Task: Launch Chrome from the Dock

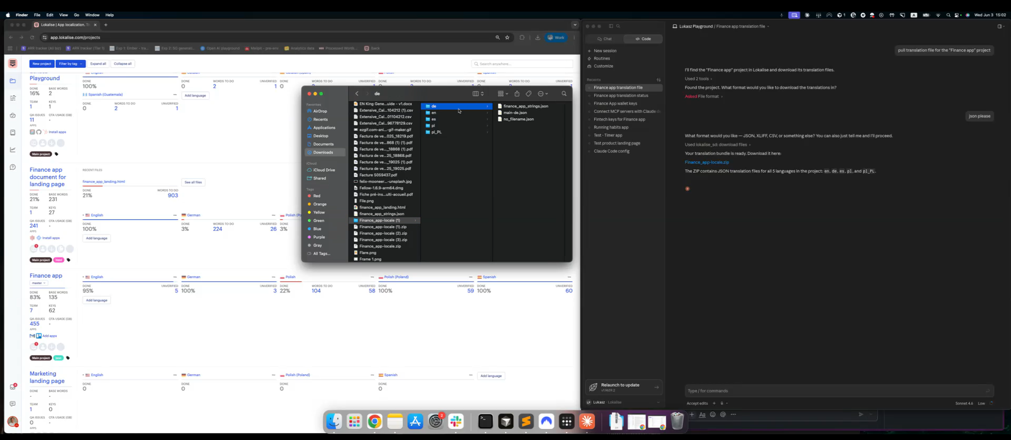Action: click(x=375, y=422)
